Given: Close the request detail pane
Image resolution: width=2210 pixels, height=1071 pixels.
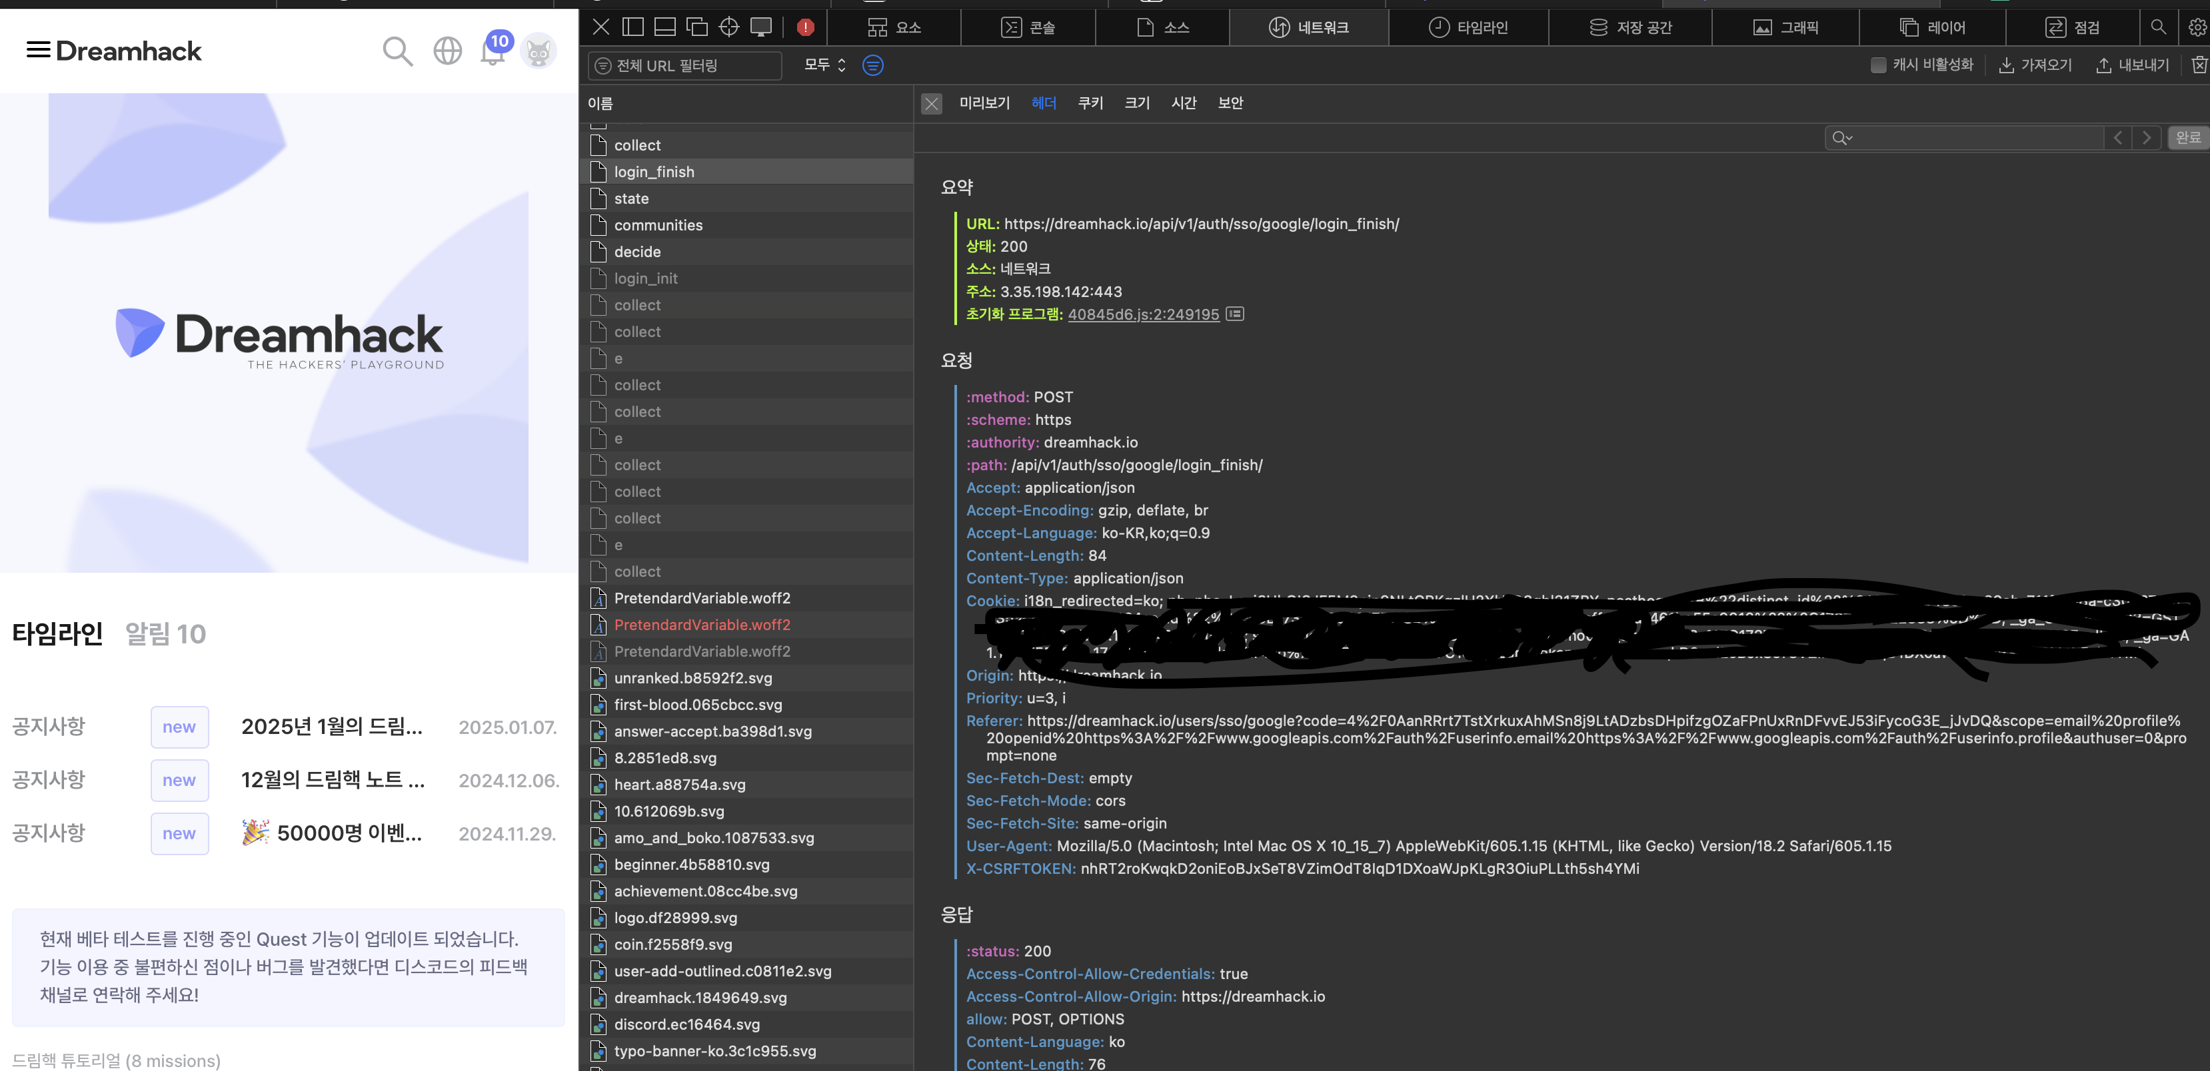Looking at the screenshot, I should 932,104.
